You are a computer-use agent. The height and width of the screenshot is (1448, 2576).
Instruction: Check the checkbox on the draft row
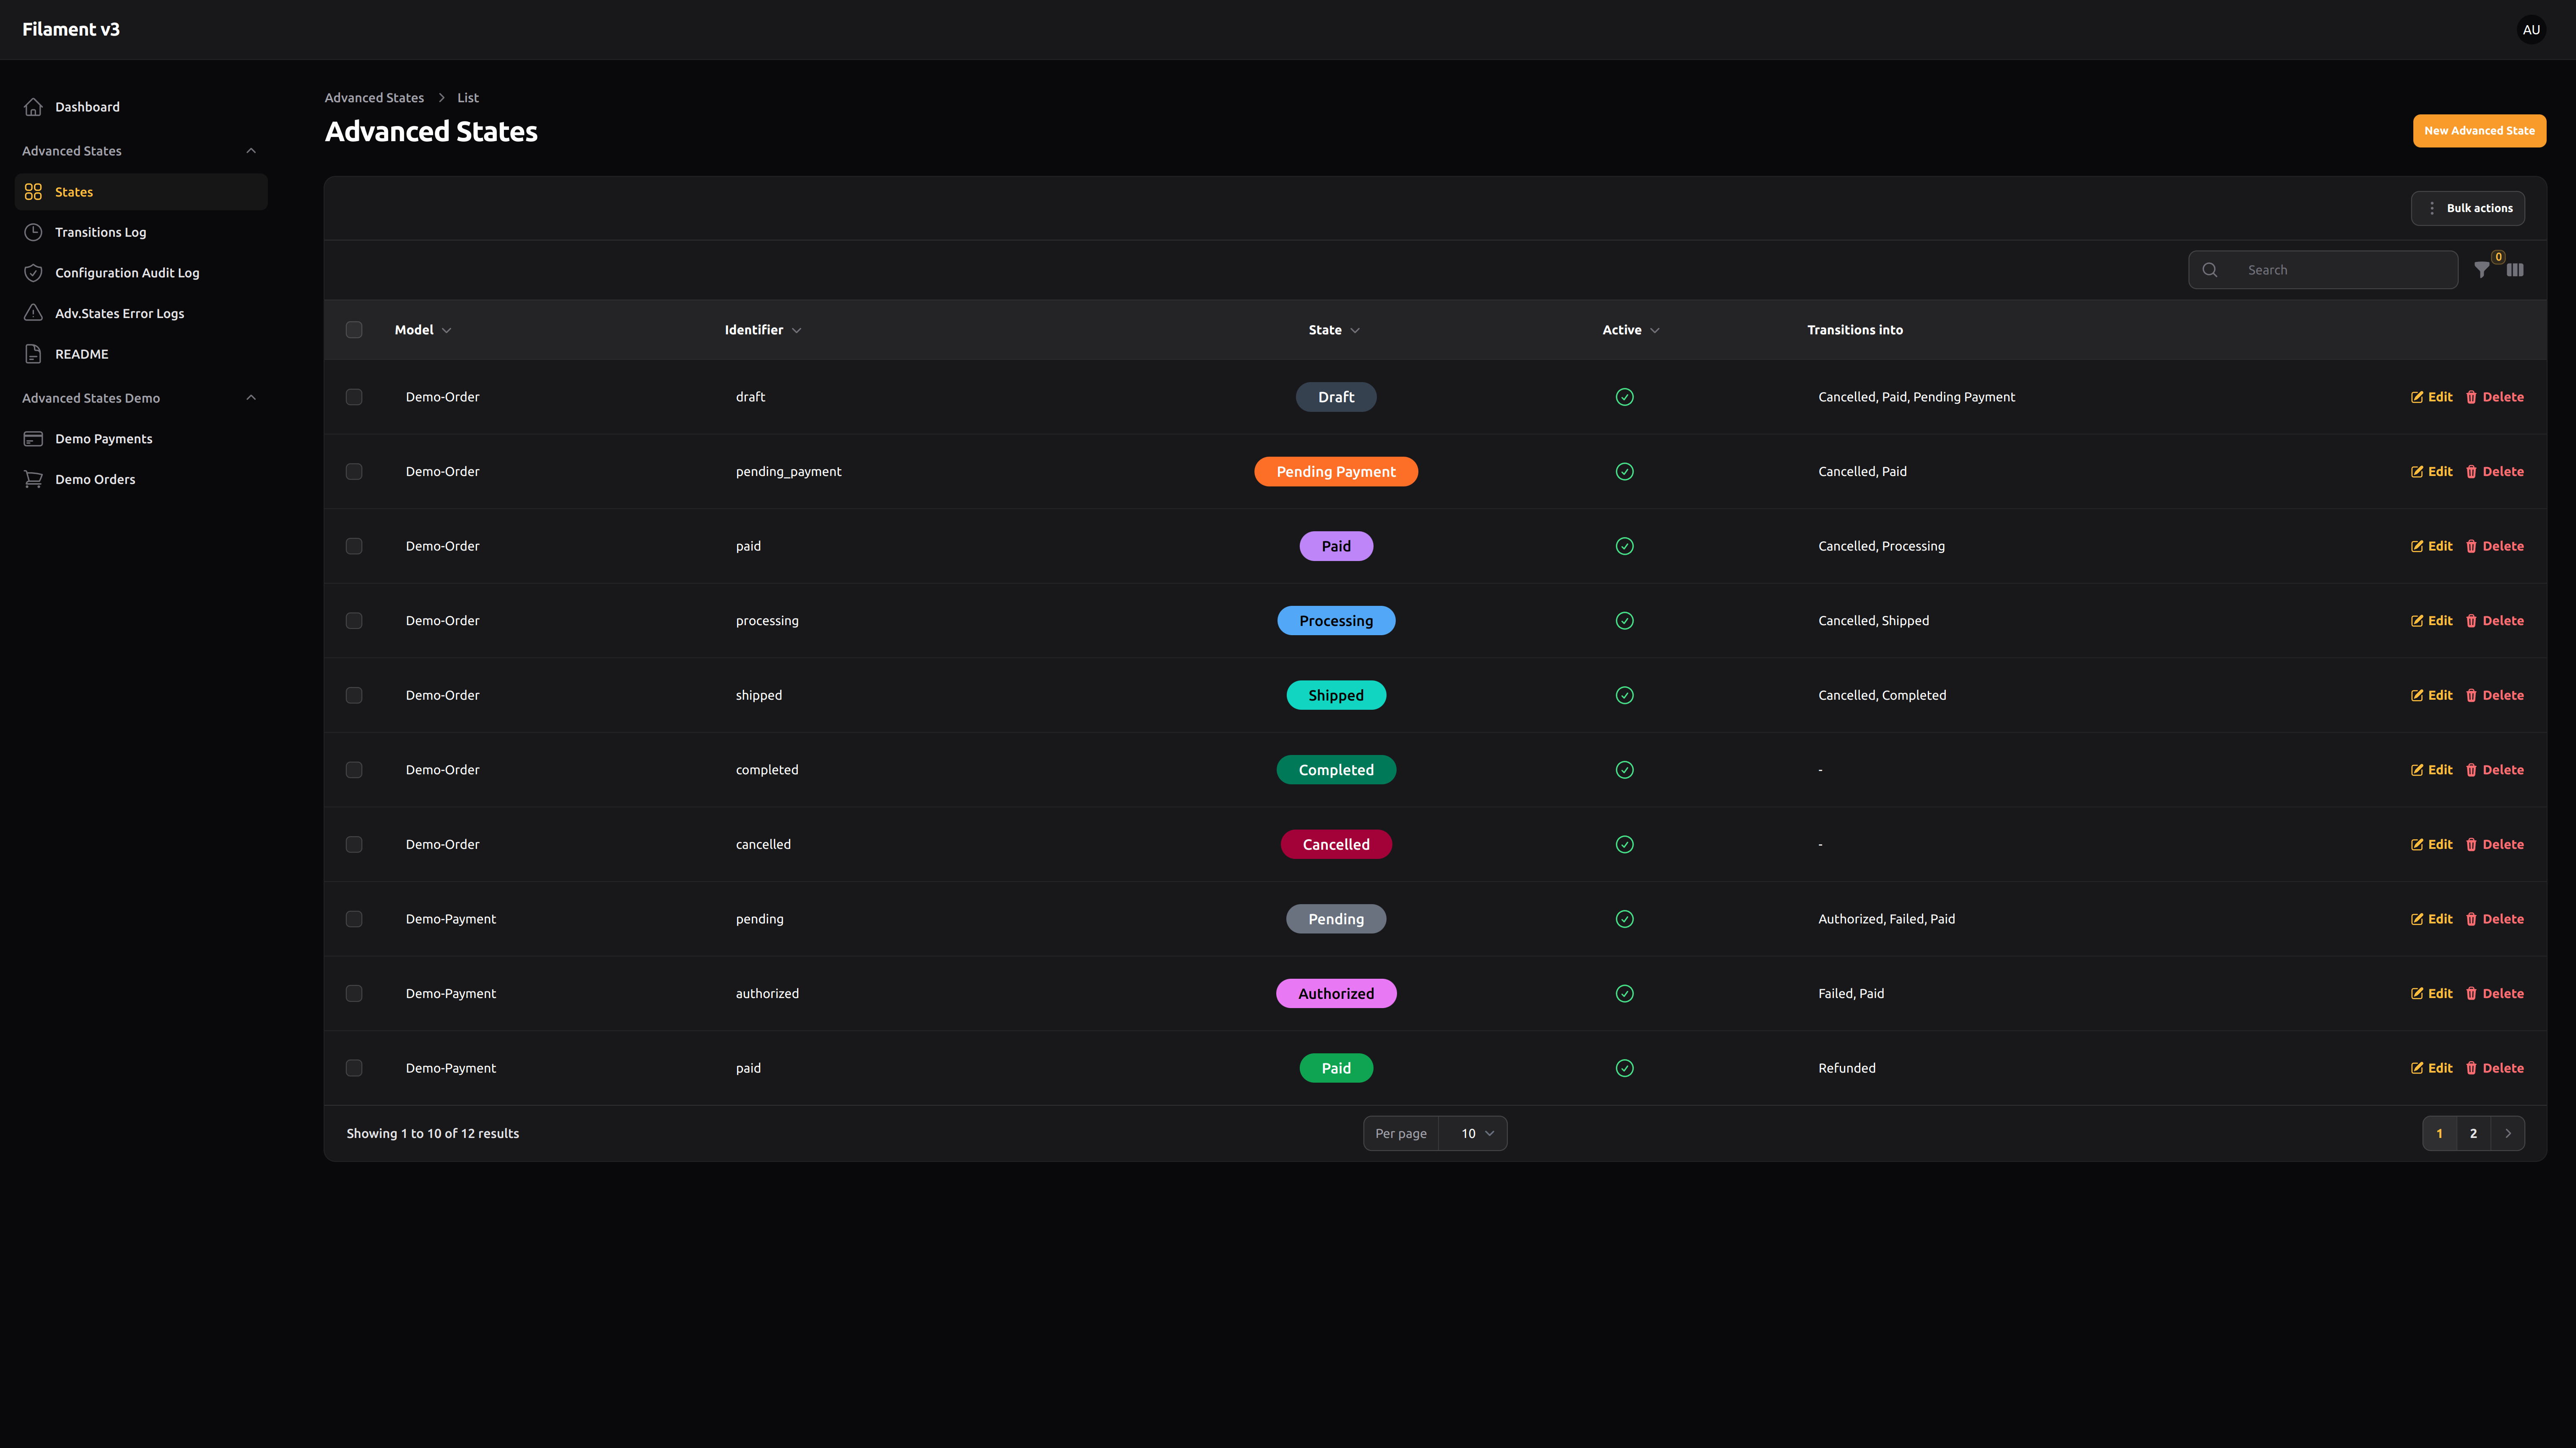tap(354, 397)
